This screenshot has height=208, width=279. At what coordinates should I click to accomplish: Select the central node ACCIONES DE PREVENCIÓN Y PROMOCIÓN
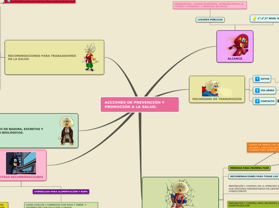click(x=139, y=104)
